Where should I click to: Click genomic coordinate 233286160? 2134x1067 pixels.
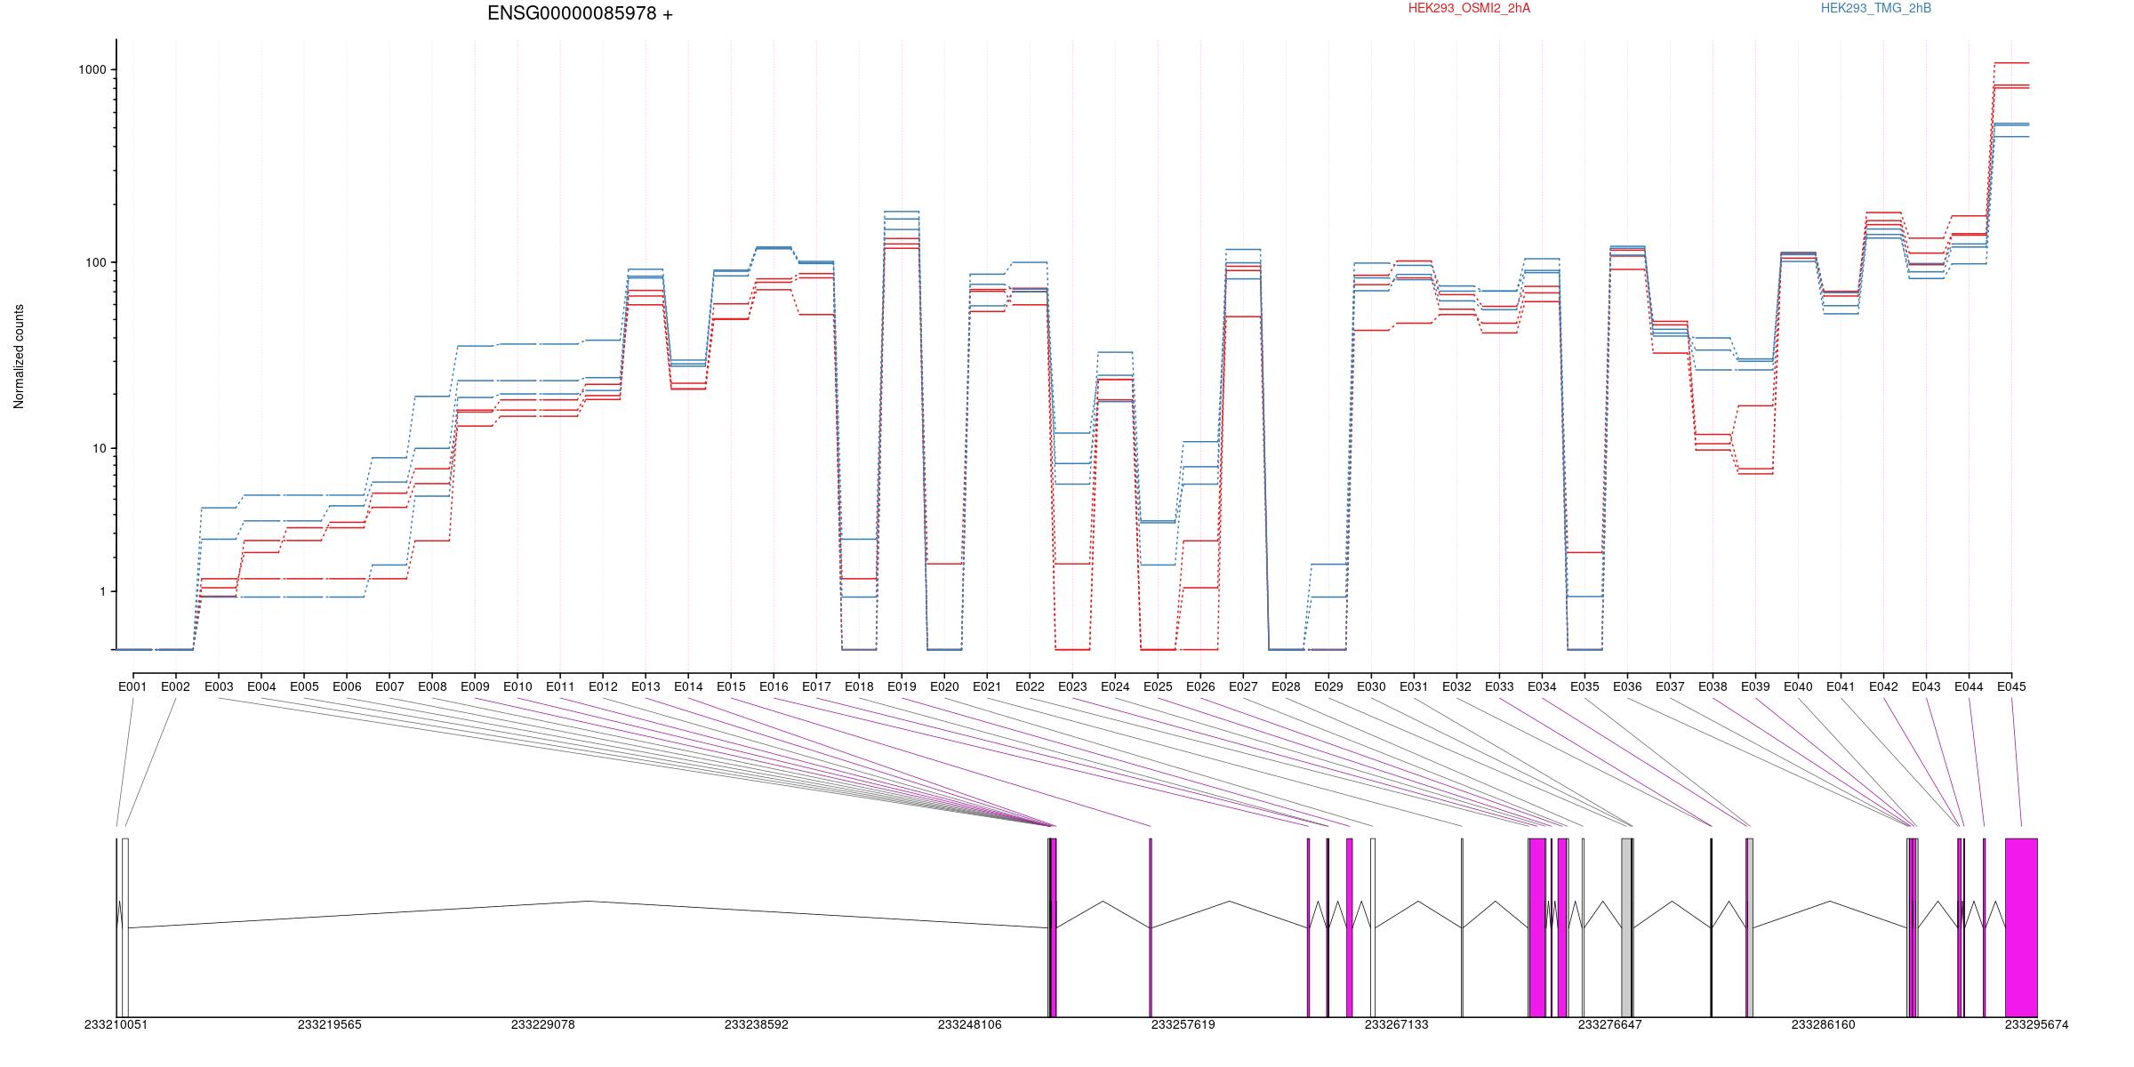(1824, 1024)
